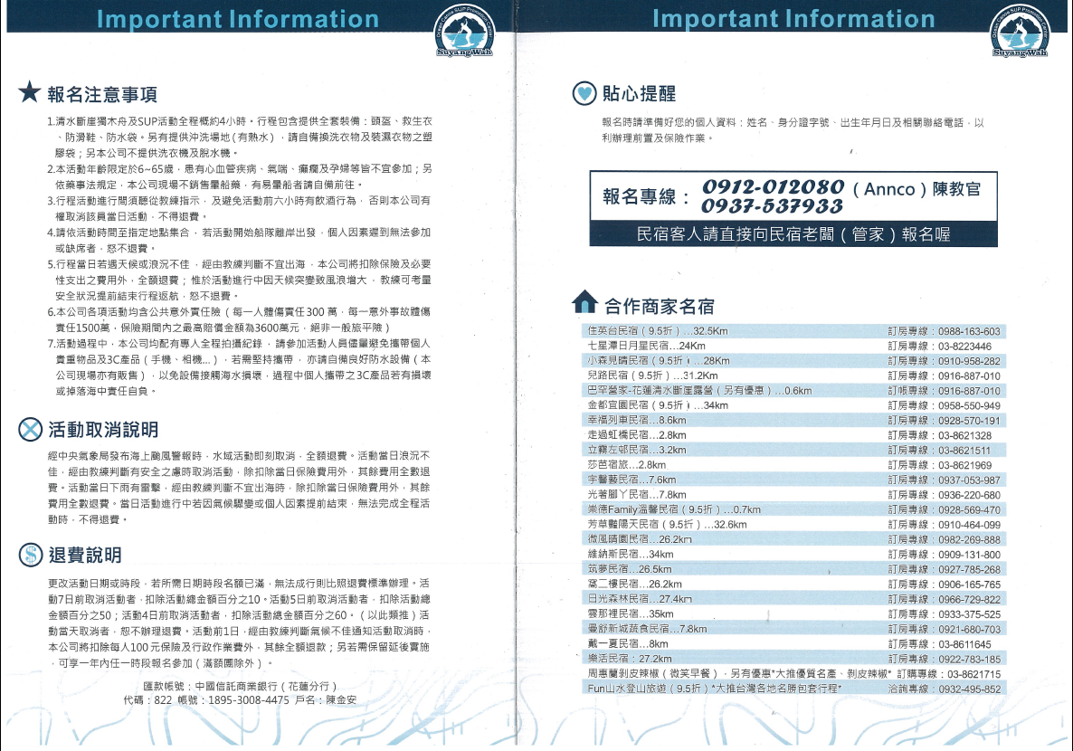Click the account holder 戶名：陳金安

[326, 700]
